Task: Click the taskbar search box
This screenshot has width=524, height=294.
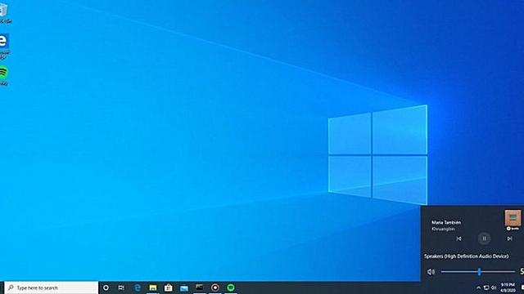Action: click(x=52, y=287)
